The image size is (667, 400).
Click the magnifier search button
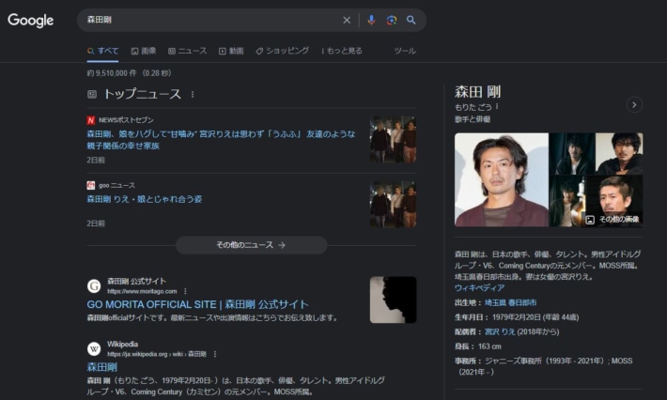(411, 20)
